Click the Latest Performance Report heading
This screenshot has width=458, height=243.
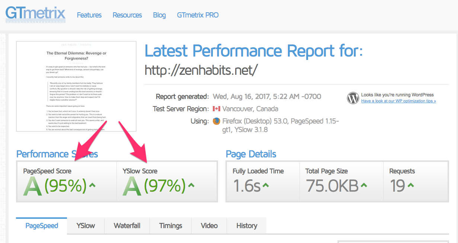pyautogui.click(x=253, y=51)
